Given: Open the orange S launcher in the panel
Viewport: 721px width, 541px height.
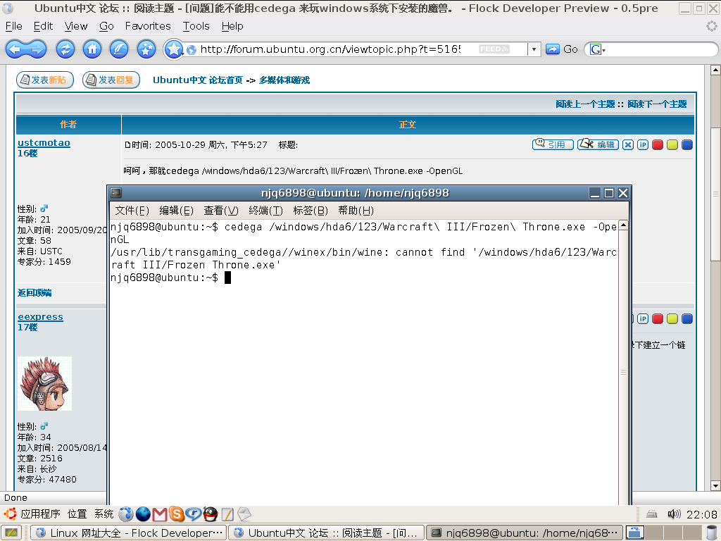Looking at the screenshot, I should coord(177,514).
